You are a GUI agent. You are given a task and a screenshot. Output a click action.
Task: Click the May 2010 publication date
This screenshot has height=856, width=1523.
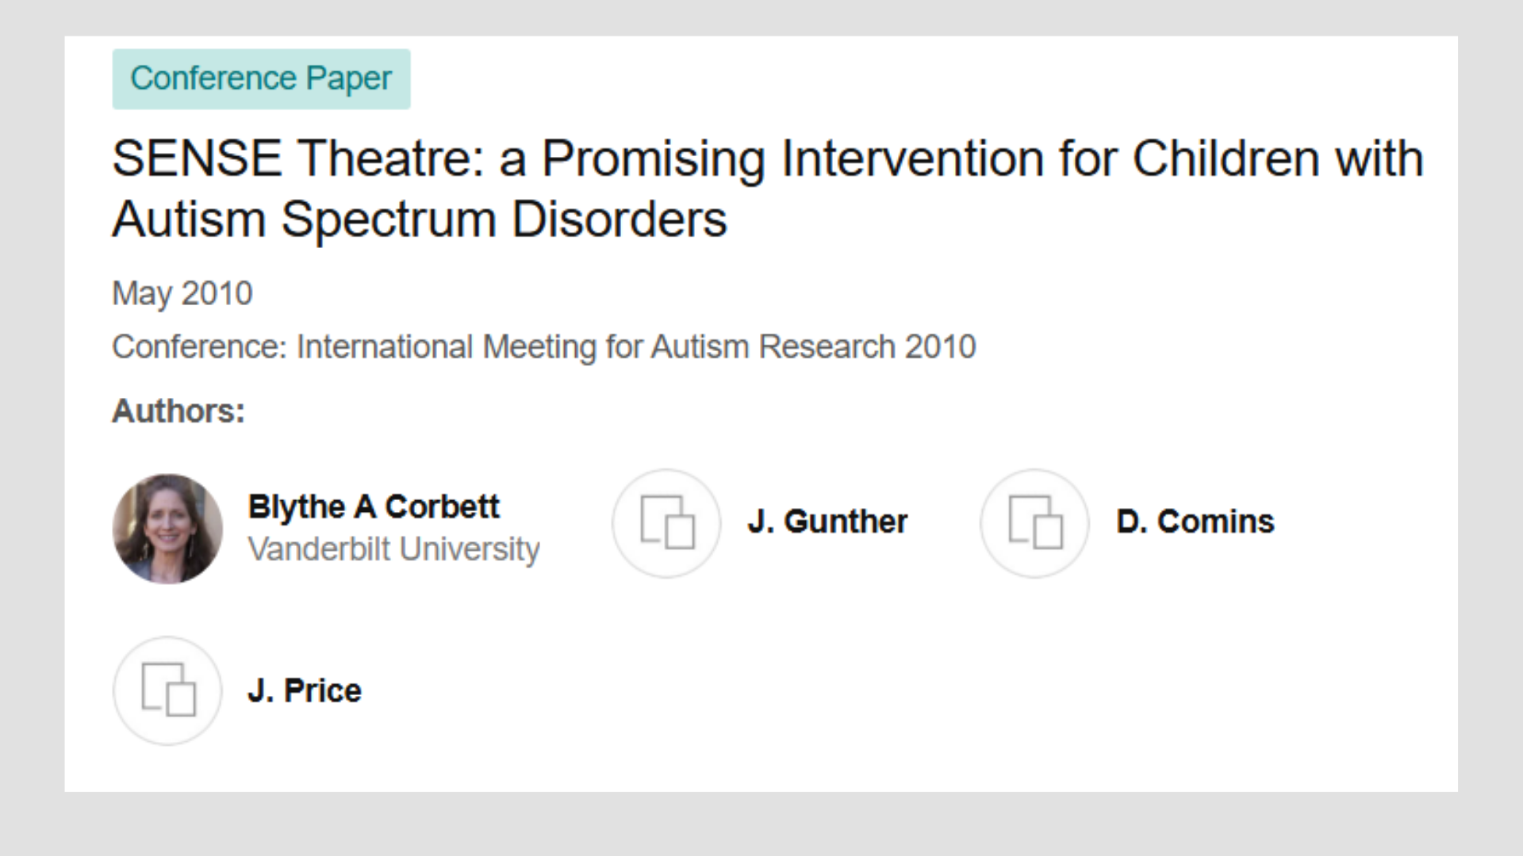[x=182, y=294]
